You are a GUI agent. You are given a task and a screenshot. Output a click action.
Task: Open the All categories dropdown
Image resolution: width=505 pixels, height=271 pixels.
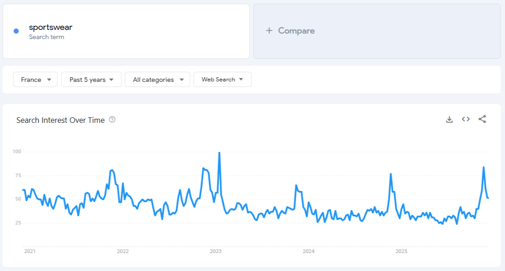coord(157,79)
